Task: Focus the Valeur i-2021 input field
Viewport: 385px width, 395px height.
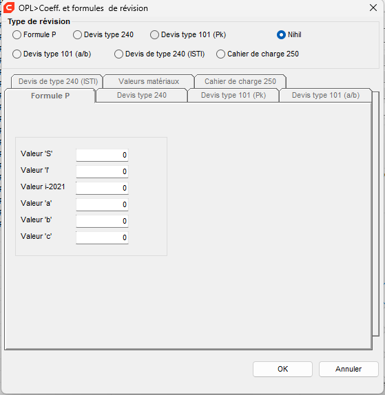Action: 102,188
